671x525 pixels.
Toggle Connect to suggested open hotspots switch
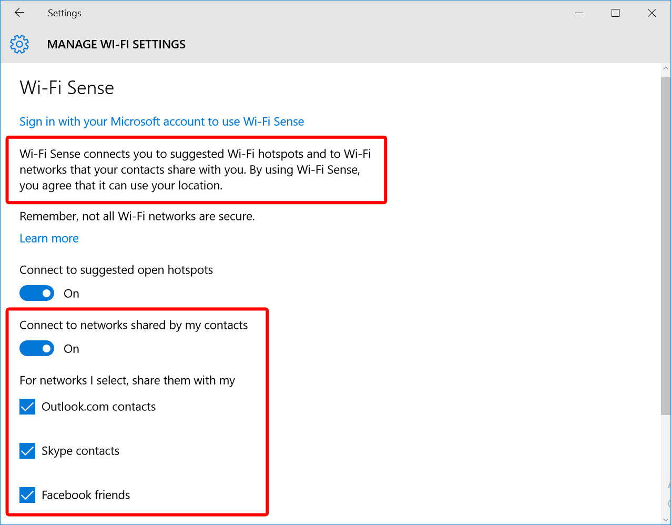coord(37,293)
